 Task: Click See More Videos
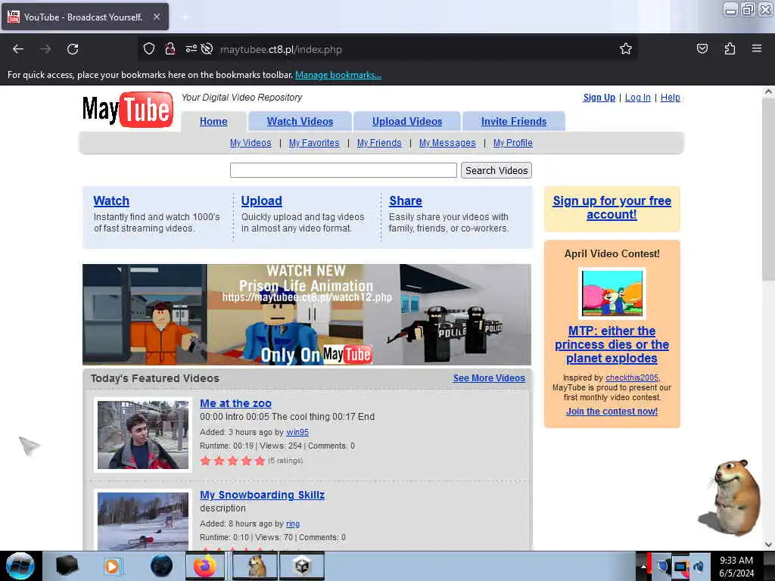[x=489, y=378]
